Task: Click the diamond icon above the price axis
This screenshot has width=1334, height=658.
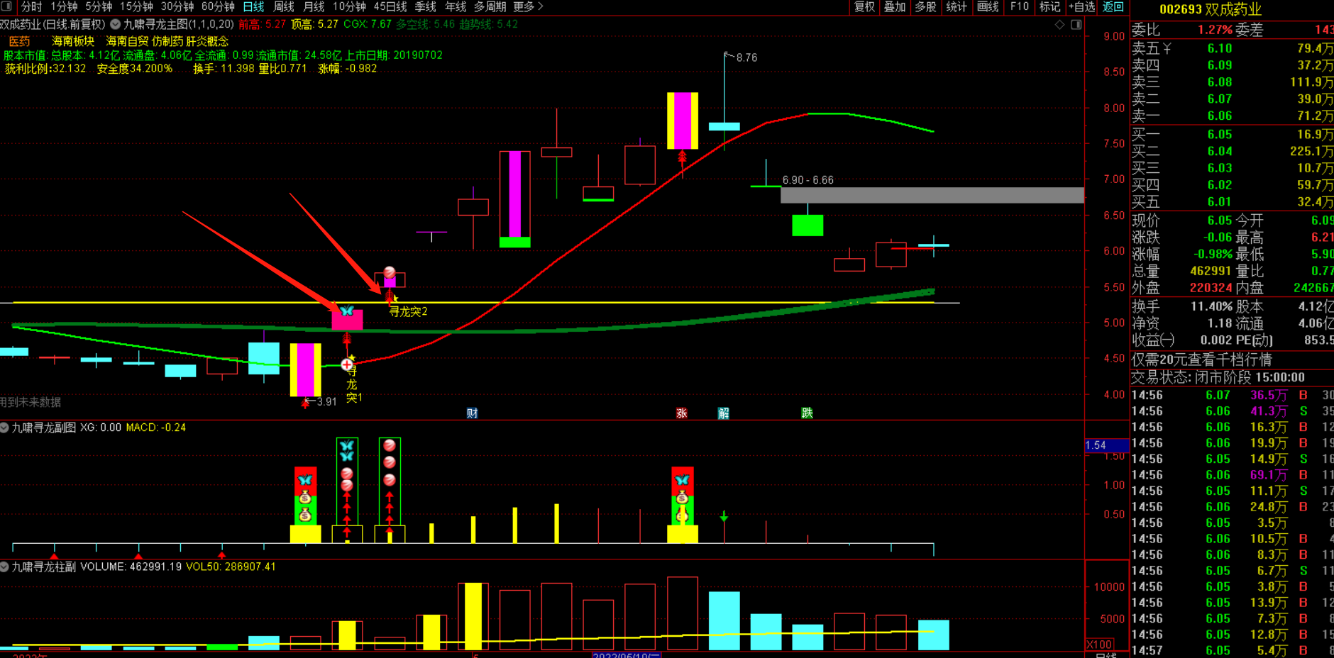Action: [1059, 24]
